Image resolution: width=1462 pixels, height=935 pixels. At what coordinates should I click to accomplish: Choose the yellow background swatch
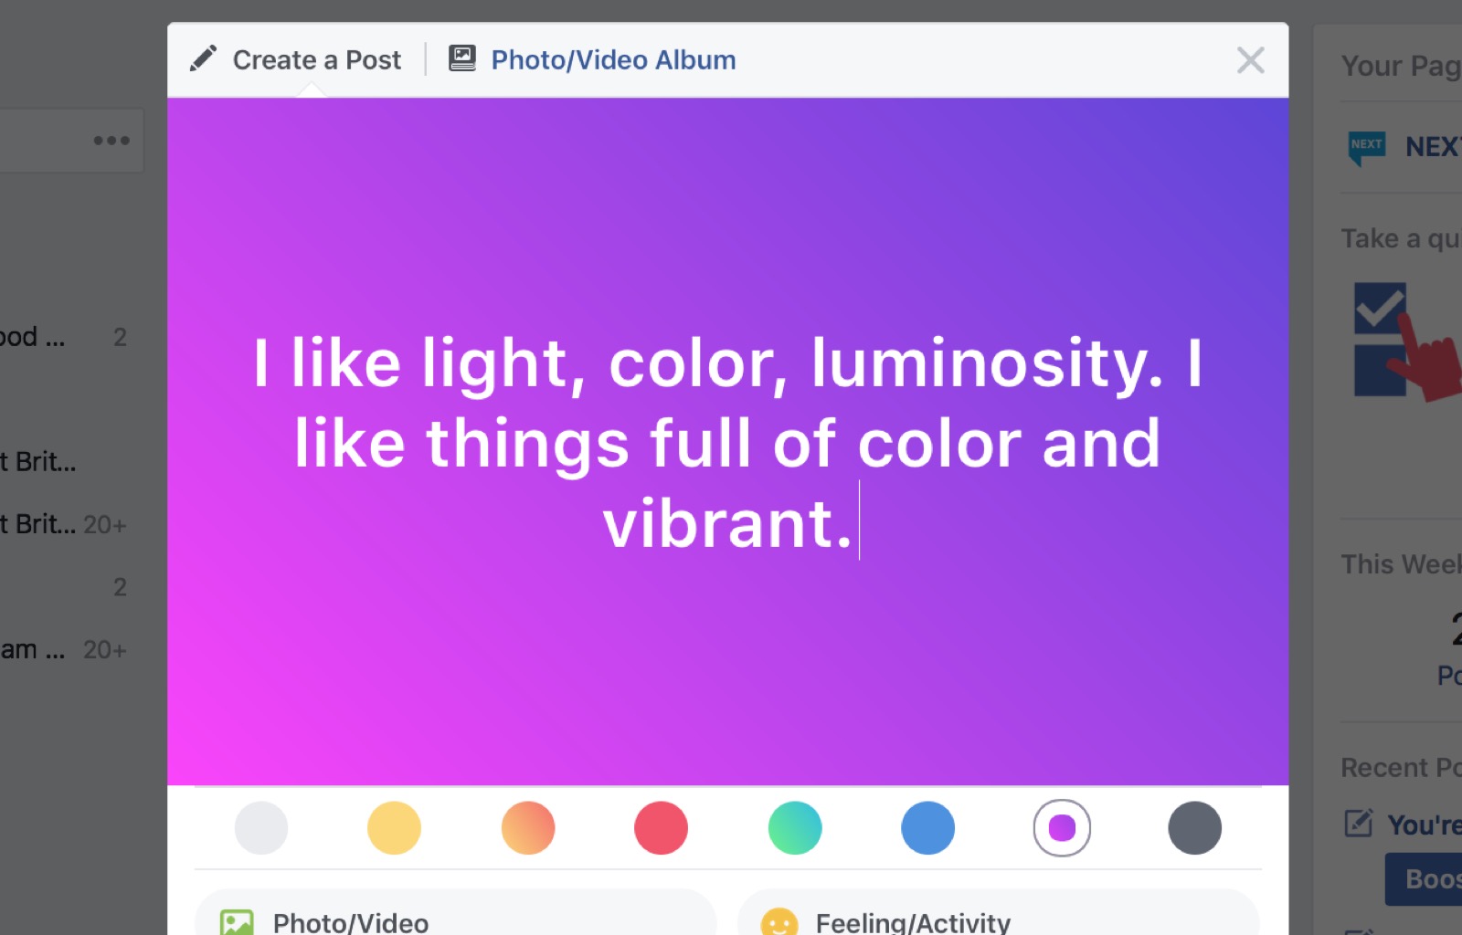394,828
